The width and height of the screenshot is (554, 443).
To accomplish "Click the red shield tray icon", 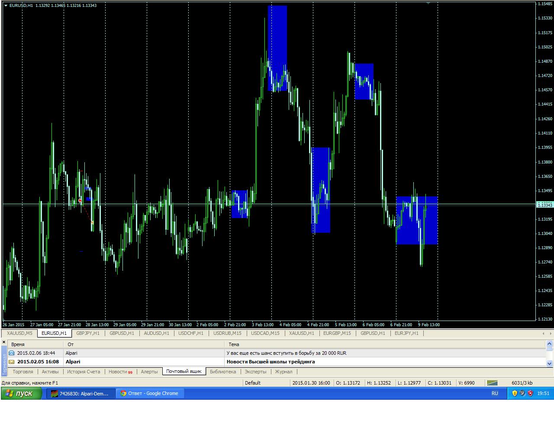I will (x=530, y=393).
